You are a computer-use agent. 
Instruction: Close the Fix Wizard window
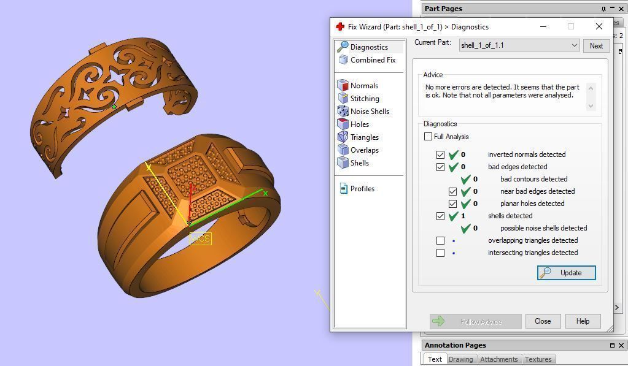pyautogui.click(x=599, y=26)
